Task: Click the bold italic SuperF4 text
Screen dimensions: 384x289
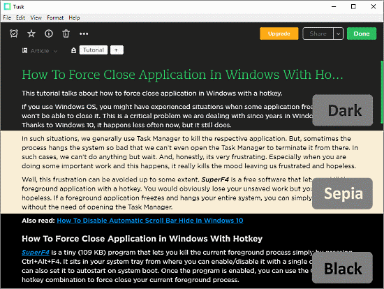Action: 215,179
